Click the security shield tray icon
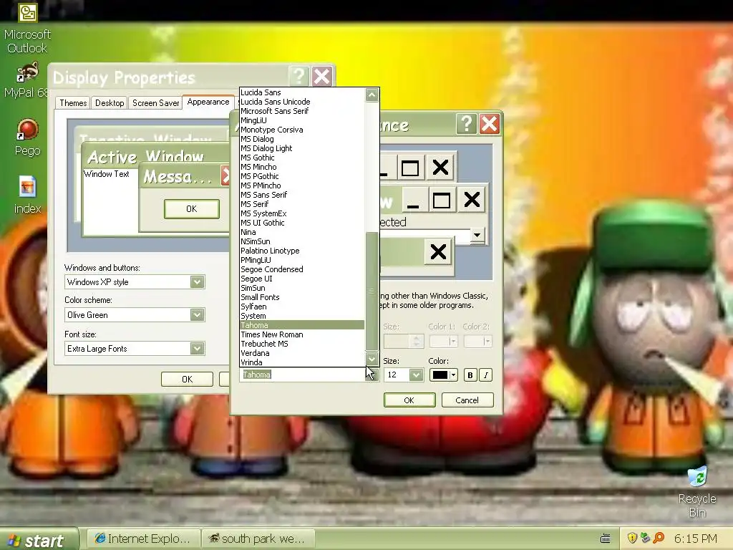 [632, 539]
